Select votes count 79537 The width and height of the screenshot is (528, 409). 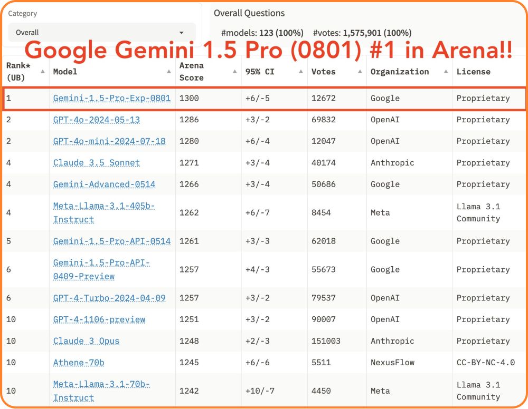click(323, 298)
